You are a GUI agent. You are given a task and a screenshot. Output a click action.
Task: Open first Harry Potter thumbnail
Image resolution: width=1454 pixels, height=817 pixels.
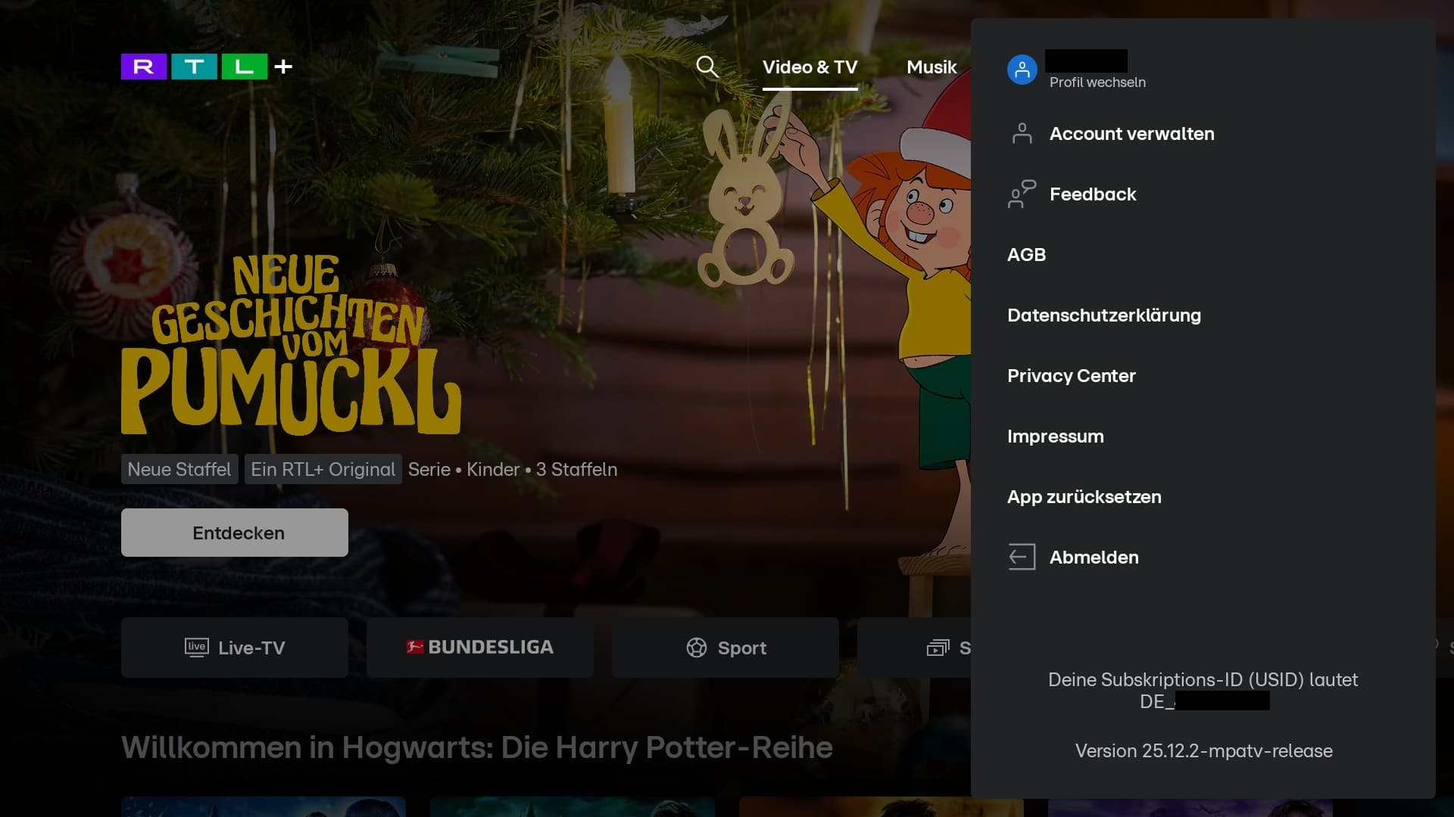click(x=263, y=806)
